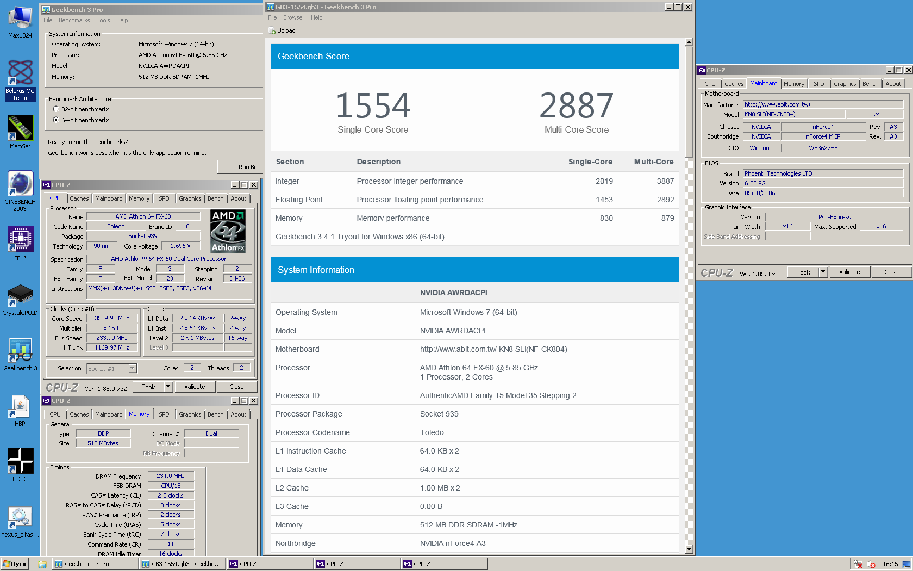Open the Start (Пуск) menu
913x571 pixels.
[x=15, y=564]
